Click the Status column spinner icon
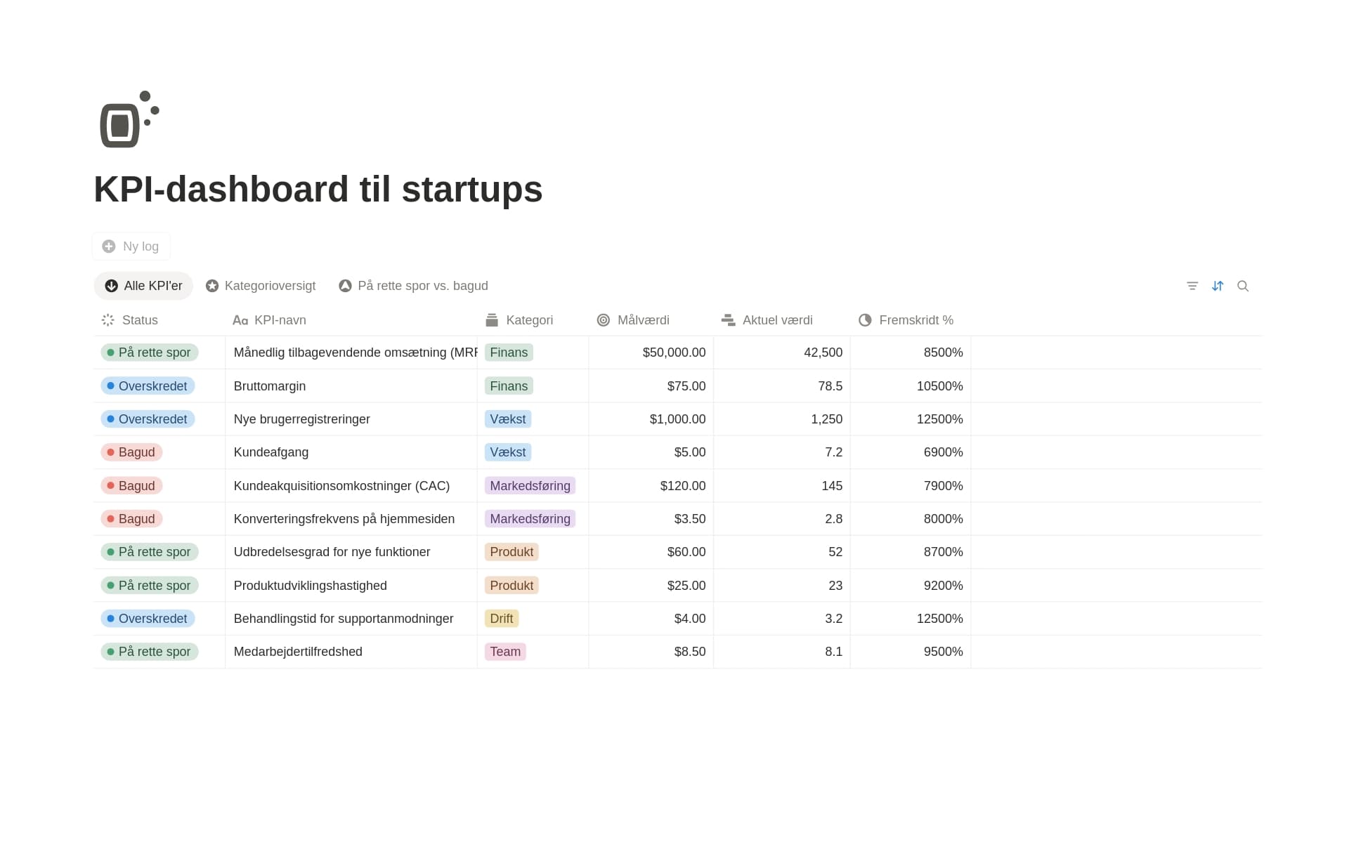1349x842 pixels. pyautogui.click(x=107, y=320)
